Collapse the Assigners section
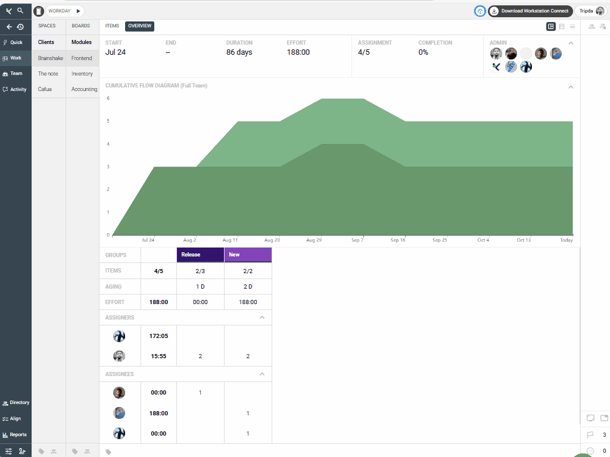The width and height of the screenshot is (610, 457). 262,318
